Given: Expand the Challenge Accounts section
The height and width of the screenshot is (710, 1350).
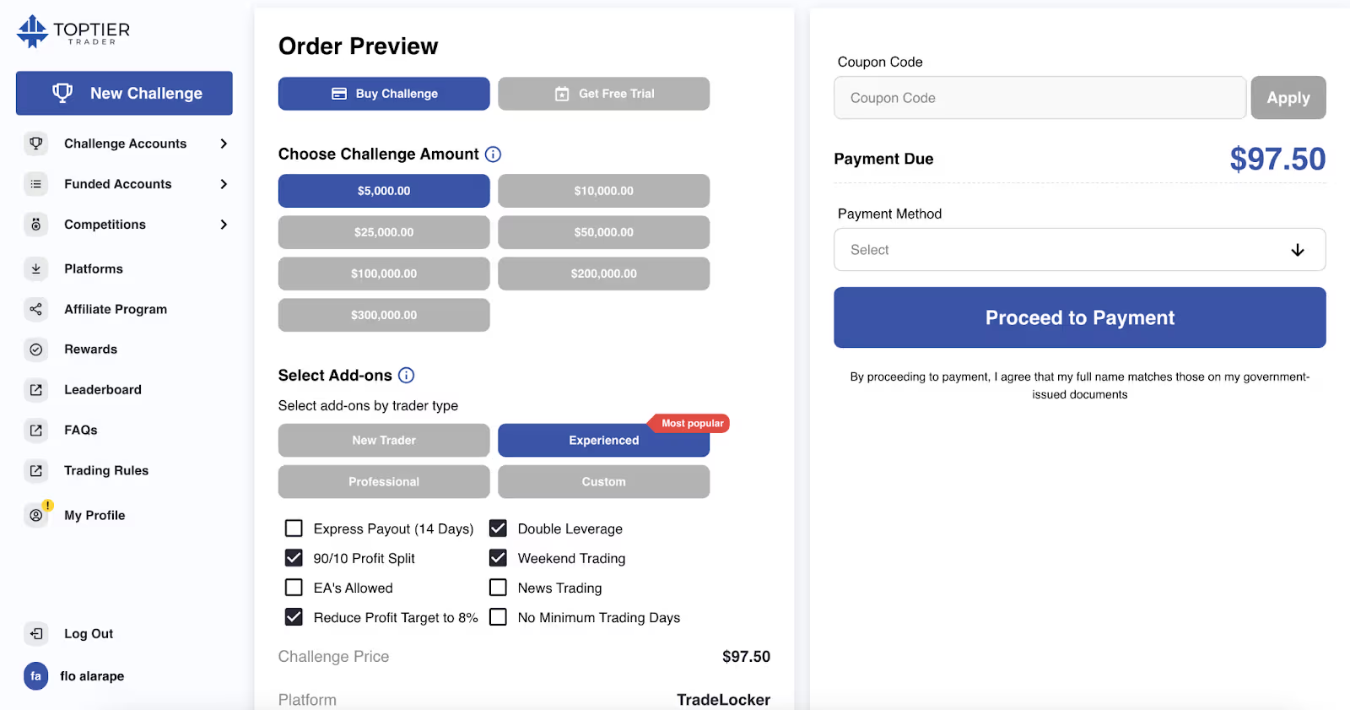Looking at the screenshot, I should [223, 144].
